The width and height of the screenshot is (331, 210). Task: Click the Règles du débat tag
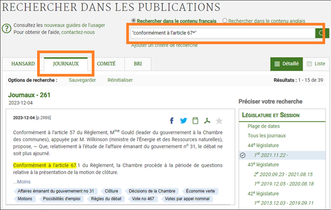tap(106, 199)
